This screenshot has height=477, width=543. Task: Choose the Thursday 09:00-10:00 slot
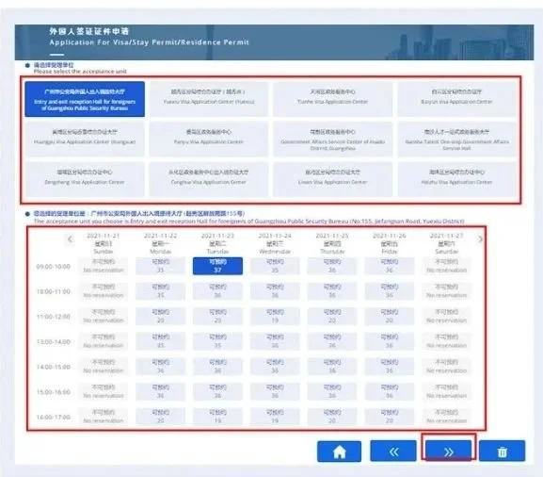(x=332, y=266)
